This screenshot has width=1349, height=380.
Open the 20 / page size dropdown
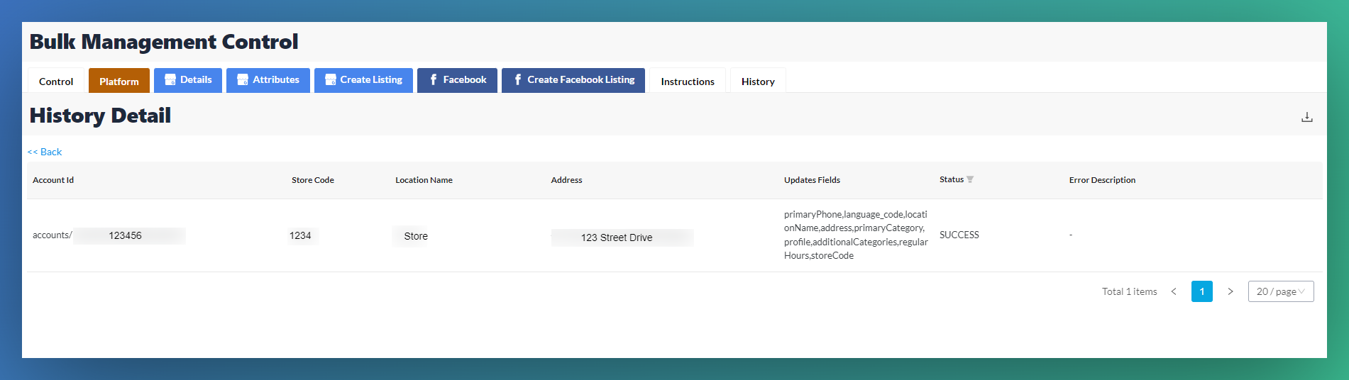(x=1281, y=291)
